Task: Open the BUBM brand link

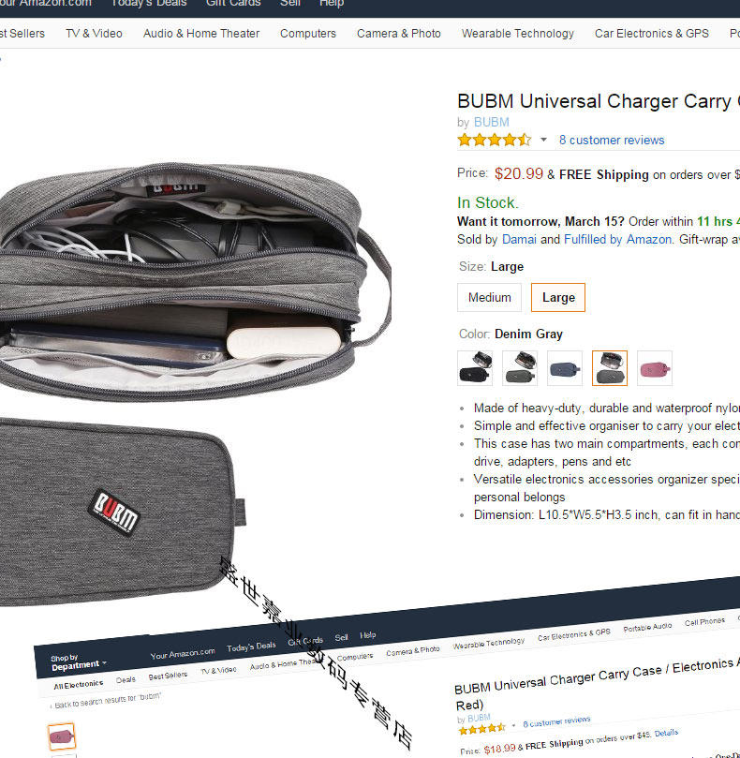Action: point(491,123)
